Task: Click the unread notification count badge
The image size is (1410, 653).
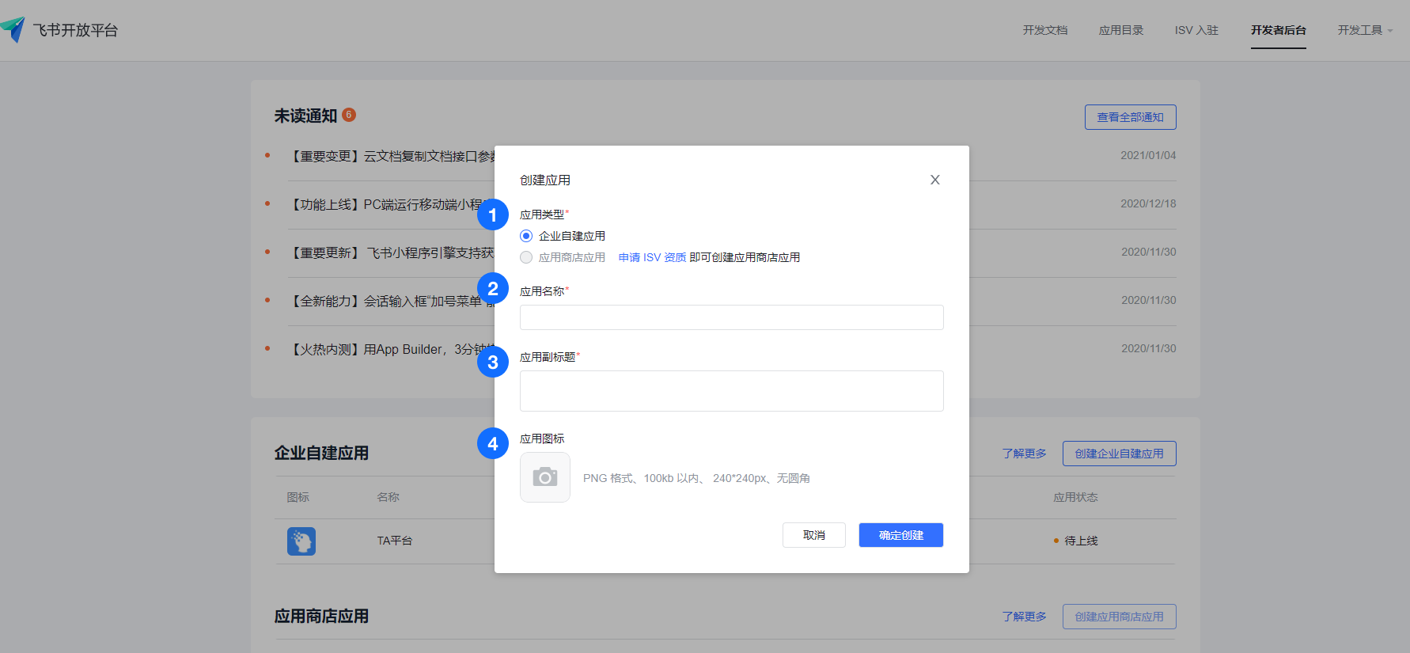Action: [x=349, y=115]
